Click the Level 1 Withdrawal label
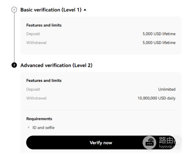This screenshot has width=186, height=155. click(x=36, y=43)
